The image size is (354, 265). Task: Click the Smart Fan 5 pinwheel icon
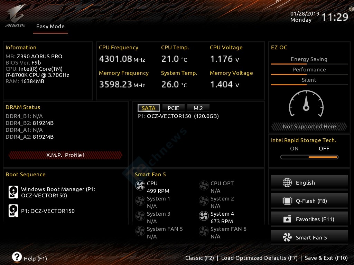point(287,237)
